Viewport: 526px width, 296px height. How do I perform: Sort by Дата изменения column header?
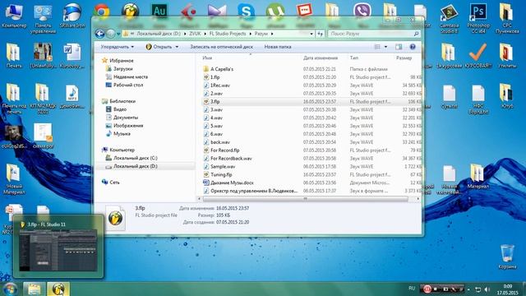coord(321,58)
